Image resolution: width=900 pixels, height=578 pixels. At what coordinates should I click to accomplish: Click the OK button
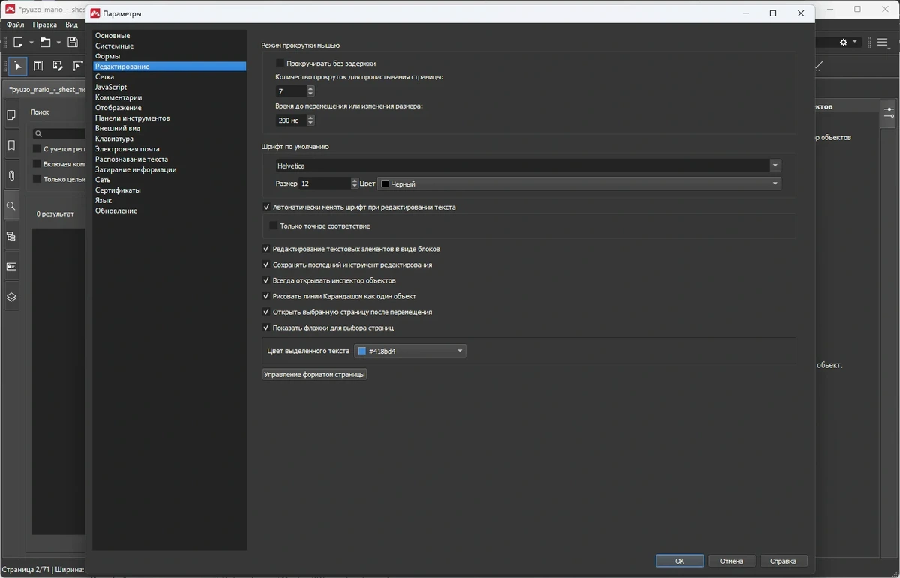(x=679, y=561)
